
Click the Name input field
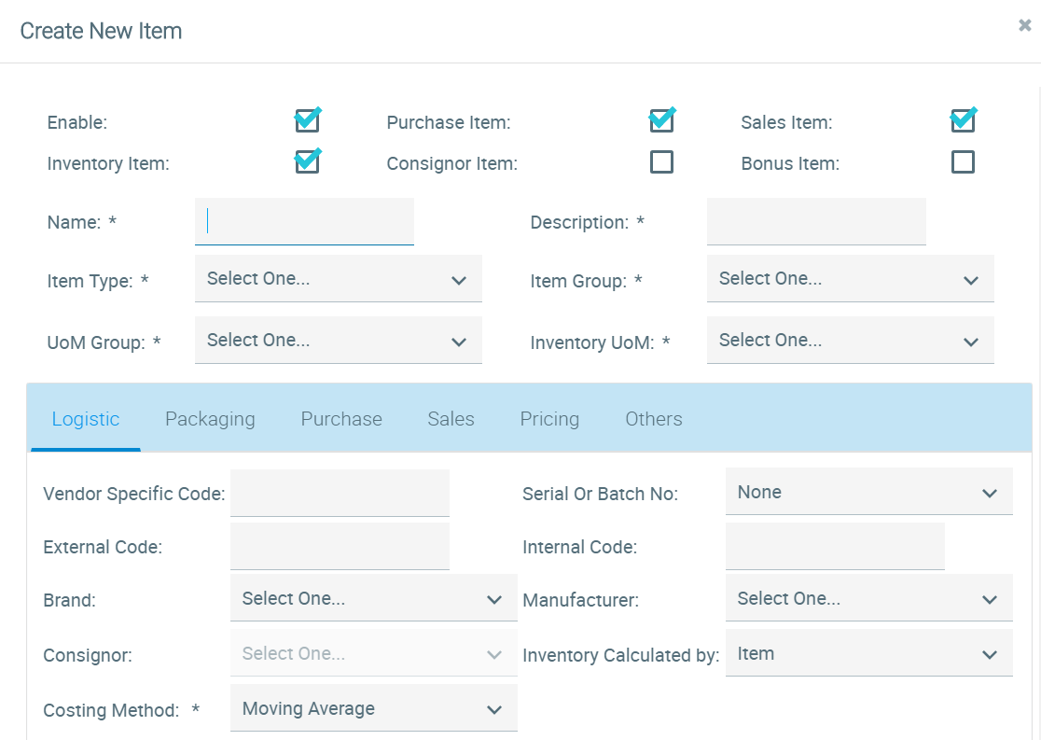304,222
